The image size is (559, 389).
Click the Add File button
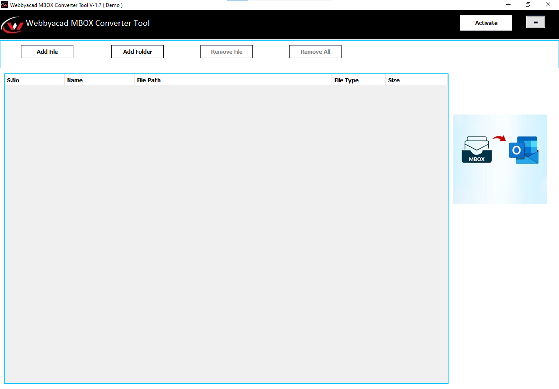[47, 51]
